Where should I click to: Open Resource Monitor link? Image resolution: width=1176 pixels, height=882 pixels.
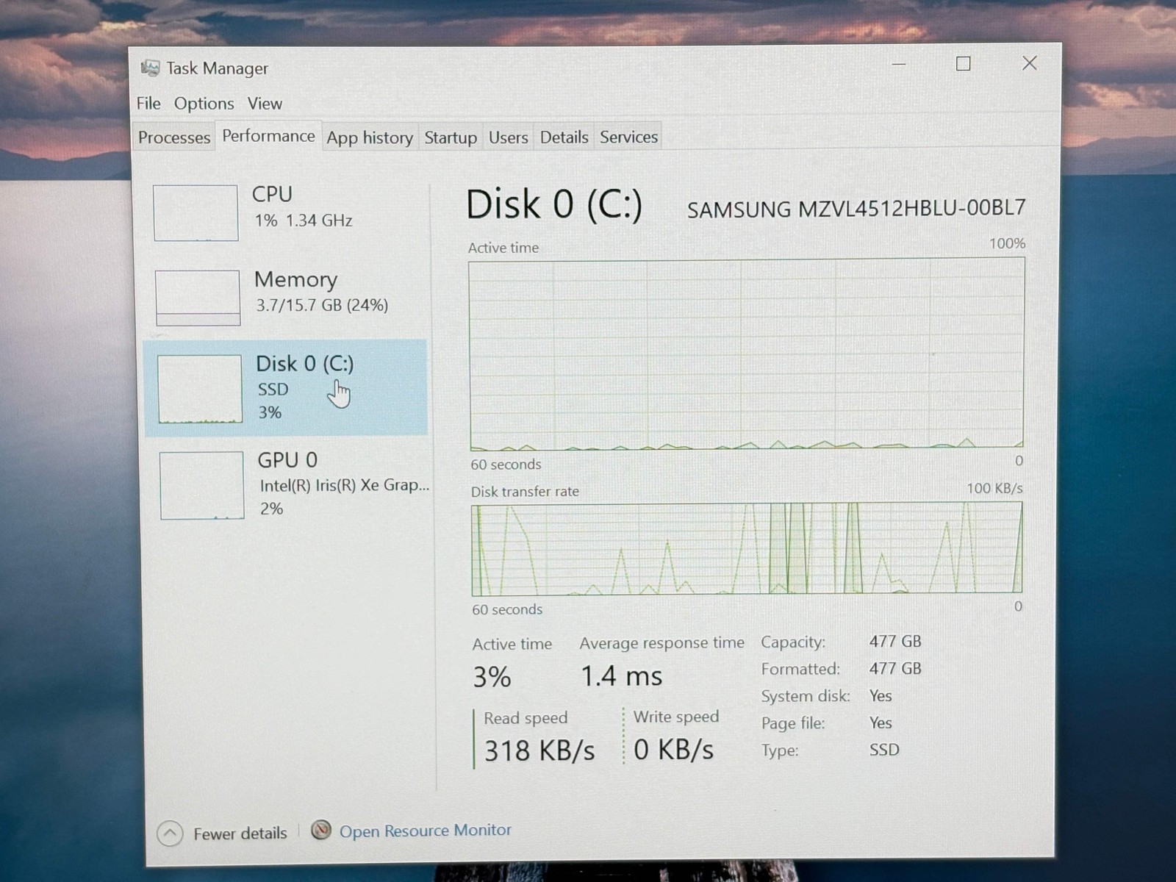[x=426, y=831]
